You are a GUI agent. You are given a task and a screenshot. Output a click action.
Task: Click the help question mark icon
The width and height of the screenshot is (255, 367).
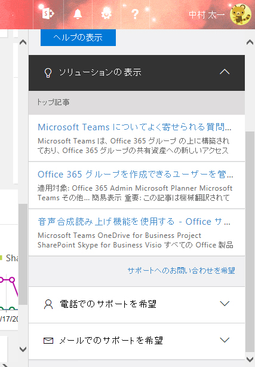pyautogui.click(x=135, y=14)
